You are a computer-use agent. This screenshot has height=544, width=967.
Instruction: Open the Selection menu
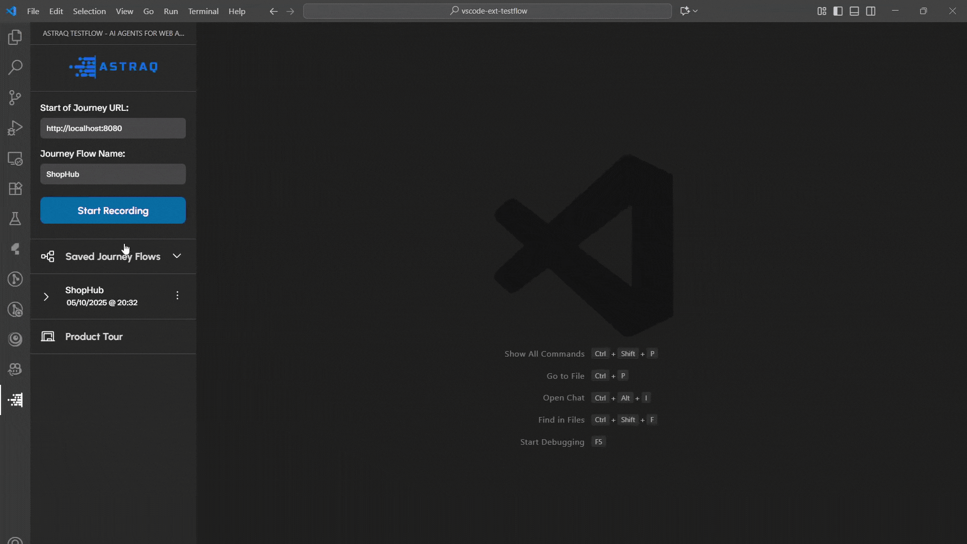pos(89,11)
